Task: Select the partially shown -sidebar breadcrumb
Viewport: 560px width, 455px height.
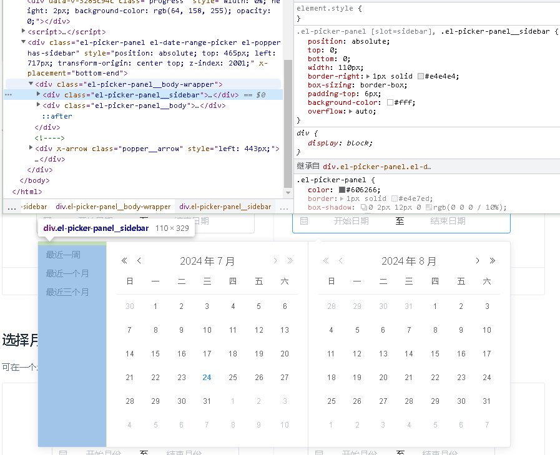Action: 34,207
